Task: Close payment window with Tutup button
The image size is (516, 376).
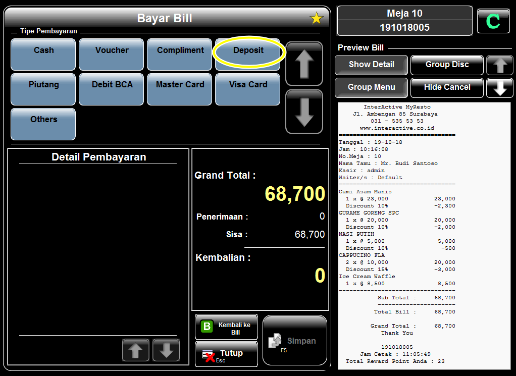Action: (226, 354)
